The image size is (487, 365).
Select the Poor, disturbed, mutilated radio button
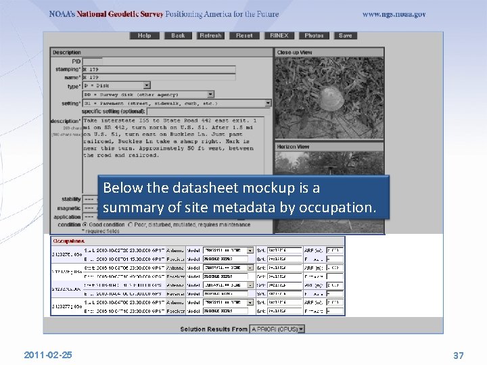click(130, 224)
